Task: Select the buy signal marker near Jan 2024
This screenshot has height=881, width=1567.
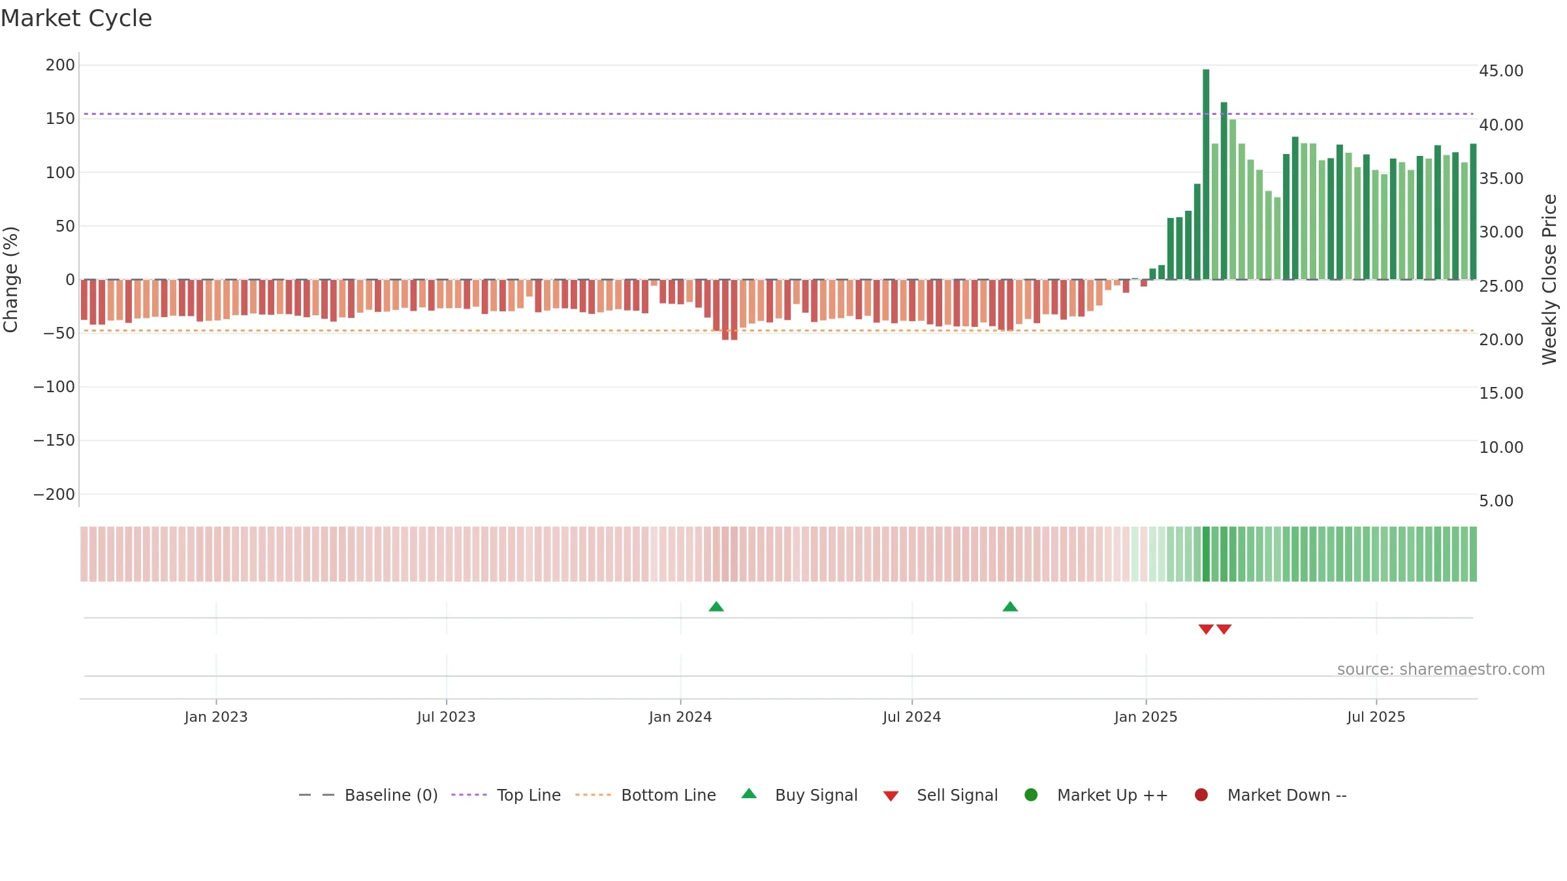Action: click(x=716, y=607)
